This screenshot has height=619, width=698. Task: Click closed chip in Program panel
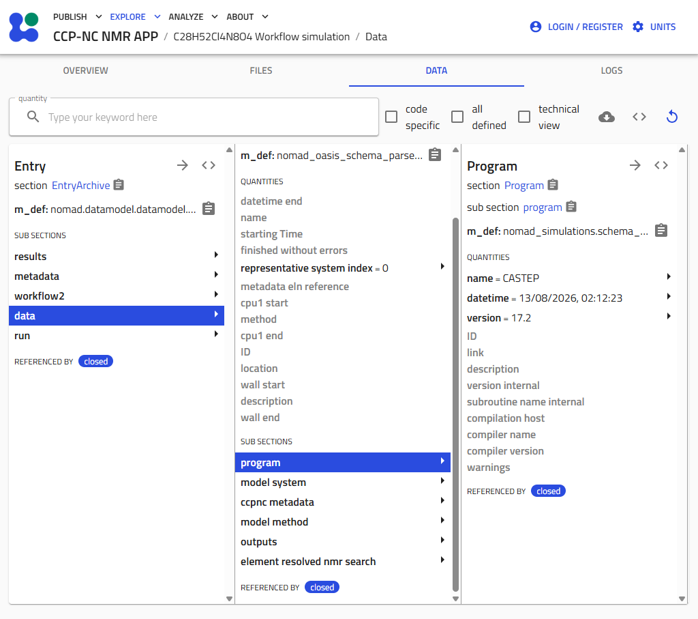point(548,491)
